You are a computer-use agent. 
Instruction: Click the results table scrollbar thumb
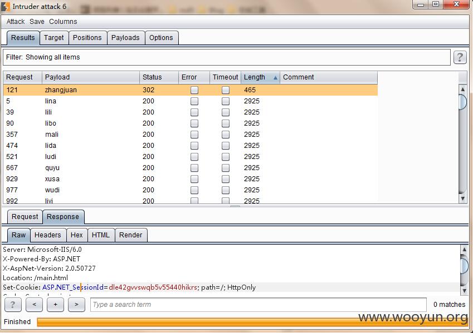click(x=462, y=102)
